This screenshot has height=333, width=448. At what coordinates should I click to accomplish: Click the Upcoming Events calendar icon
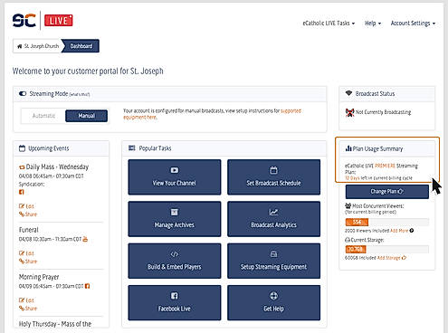22,148
